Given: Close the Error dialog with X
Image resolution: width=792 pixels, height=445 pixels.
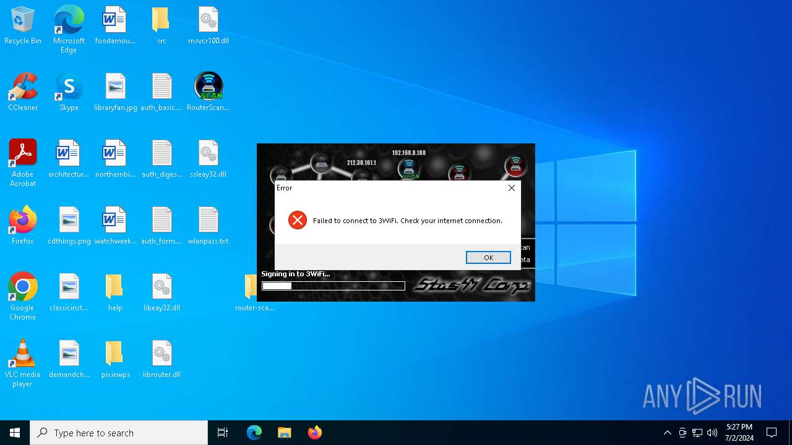Looking at the screenshot, I should click(x=512, y=188).
